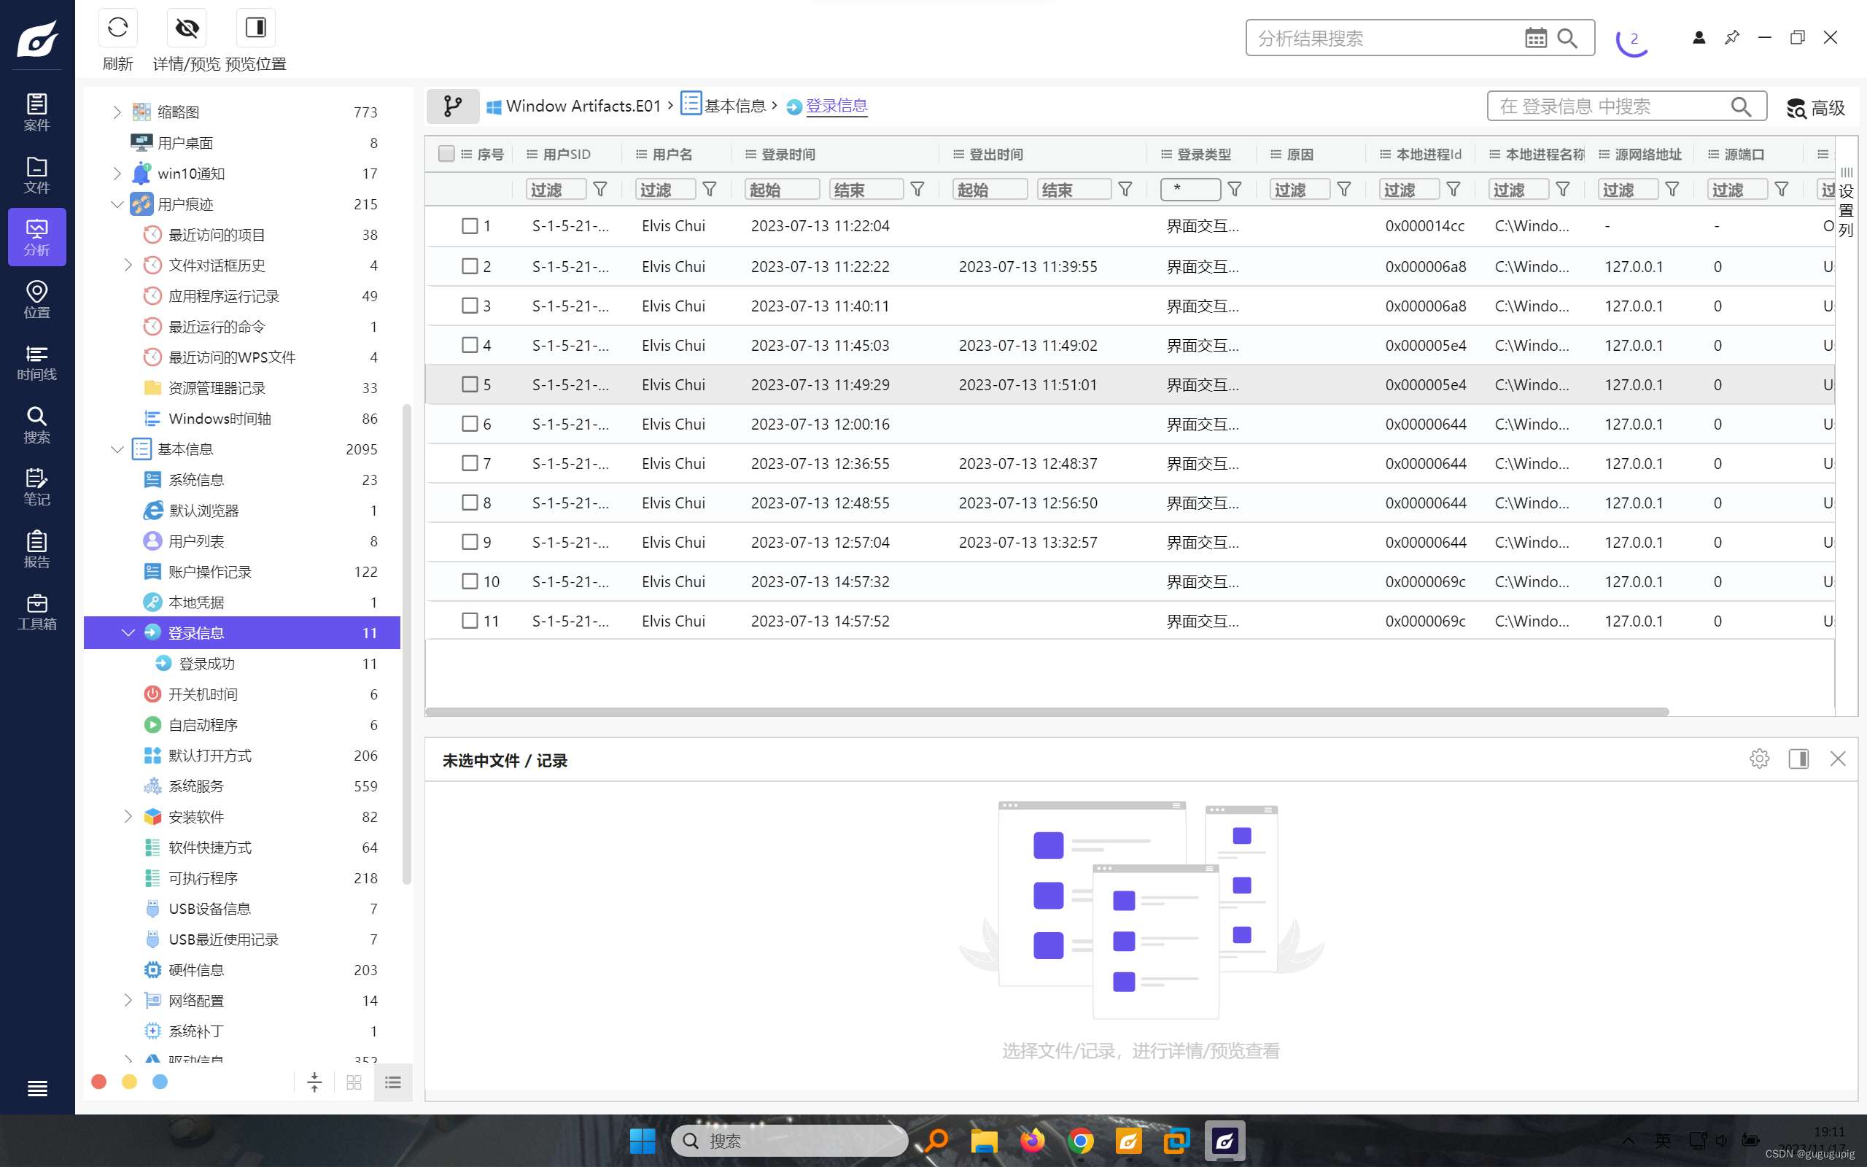Toggle 详情/预览 eye icon

pos(187,28)
